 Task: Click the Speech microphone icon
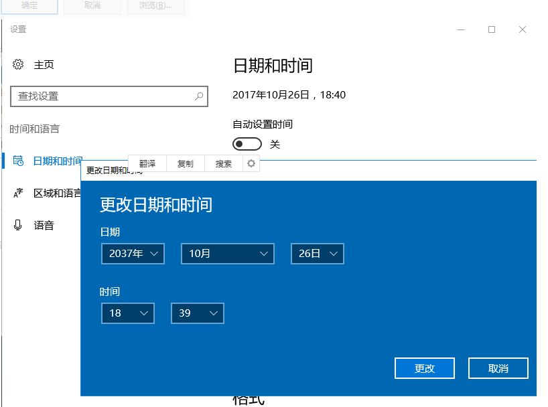[x=18, y=226]
